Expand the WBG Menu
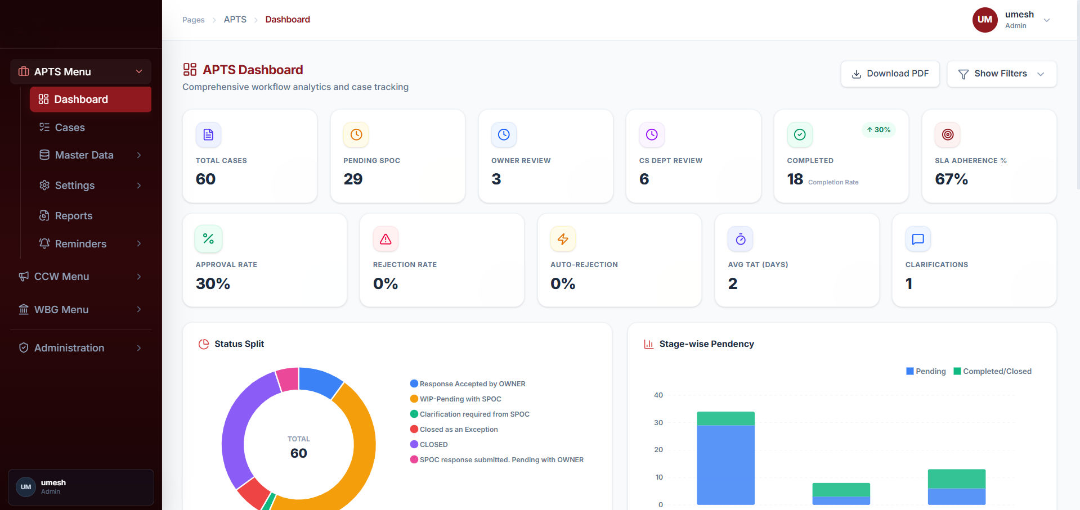This screenshot has height=510, width=1080. (80, 310)
